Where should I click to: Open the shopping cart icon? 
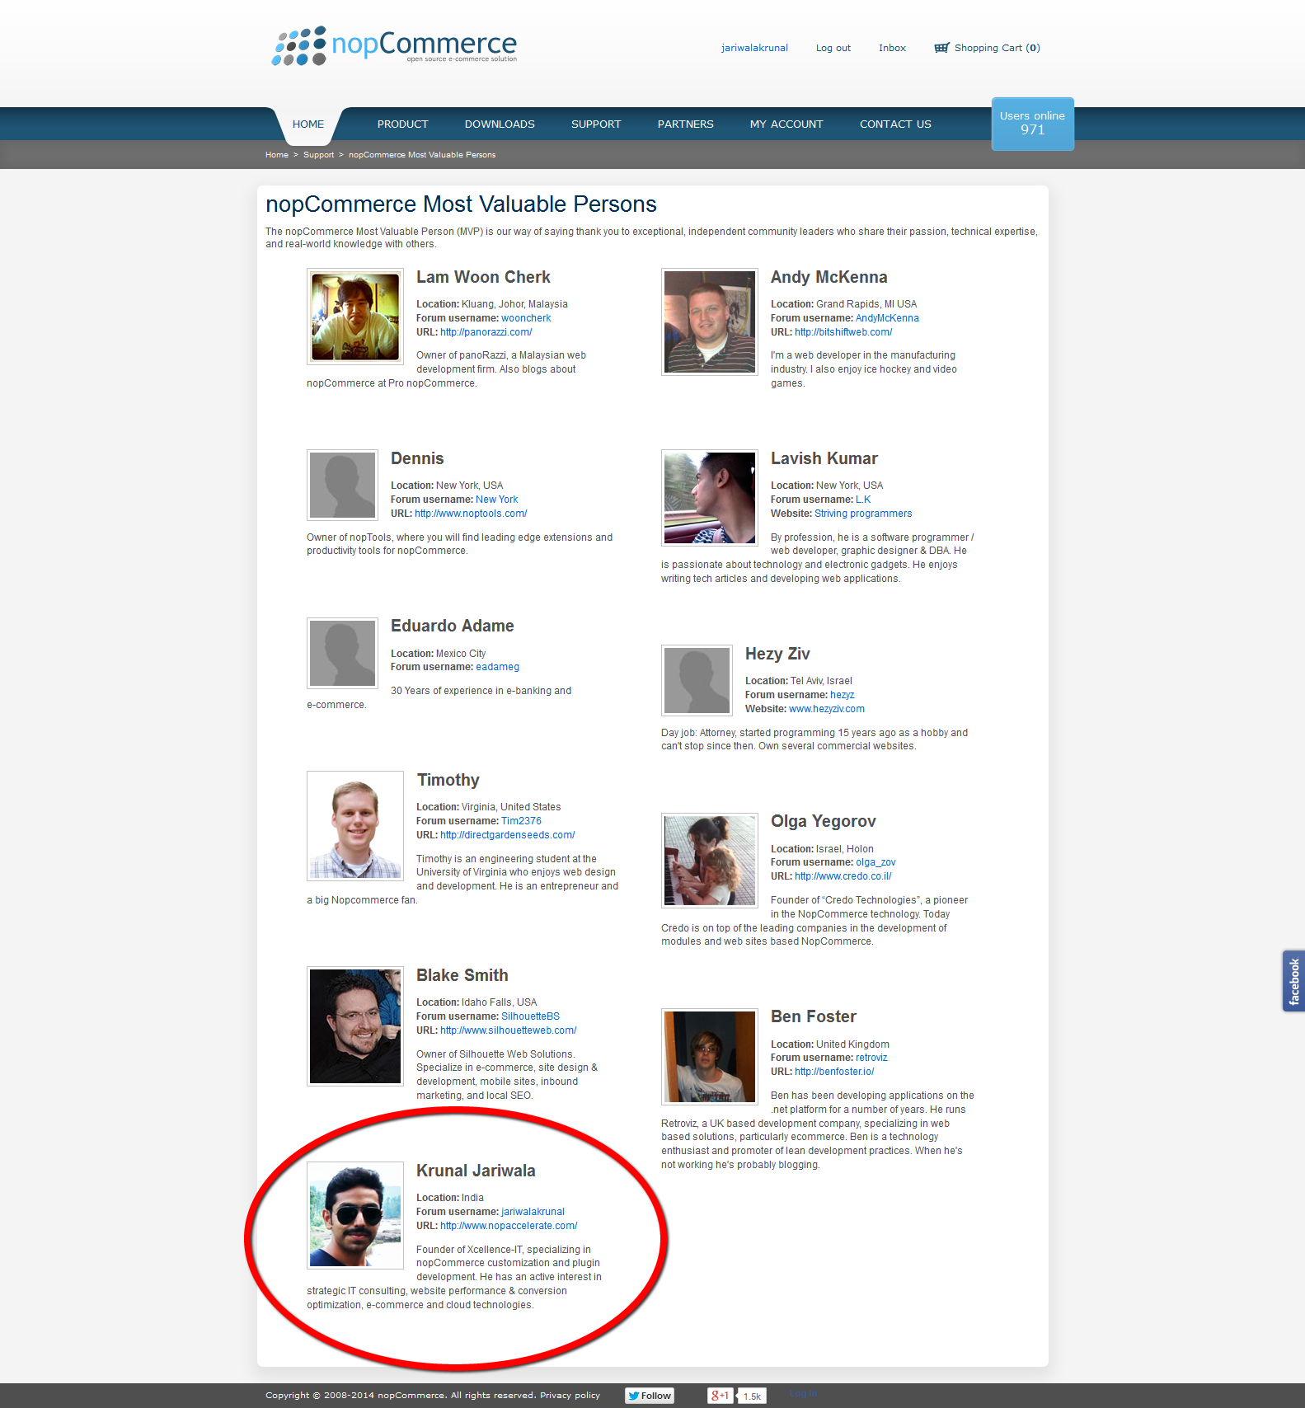(941, 48)
